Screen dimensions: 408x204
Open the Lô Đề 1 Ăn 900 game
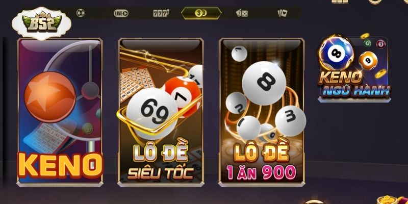(x=262, y=112)
